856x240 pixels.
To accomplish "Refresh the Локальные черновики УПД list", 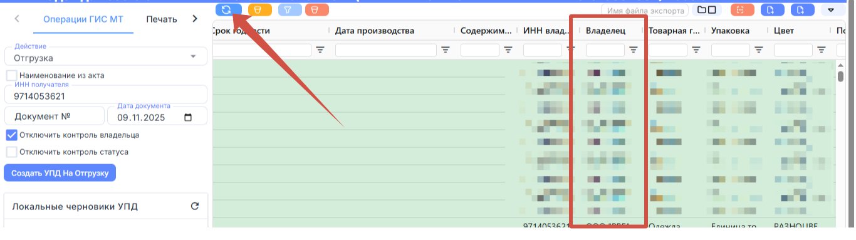I will click(194, 206).
